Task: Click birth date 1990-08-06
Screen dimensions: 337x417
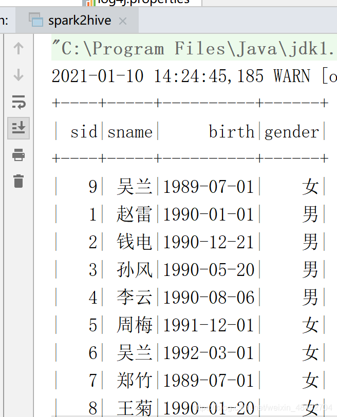Action: pyautogui.click(x=209, y=297)
